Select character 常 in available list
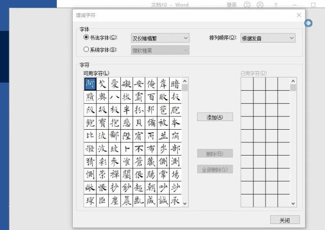Screen dimensions: 325x230 click(x=163, y=175)
